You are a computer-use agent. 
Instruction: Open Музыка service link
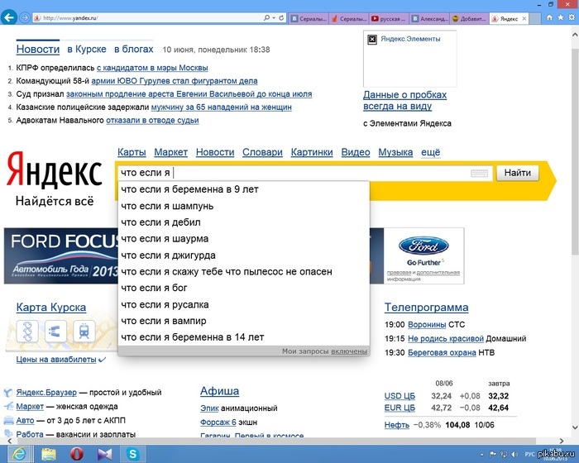coord(395,152)
